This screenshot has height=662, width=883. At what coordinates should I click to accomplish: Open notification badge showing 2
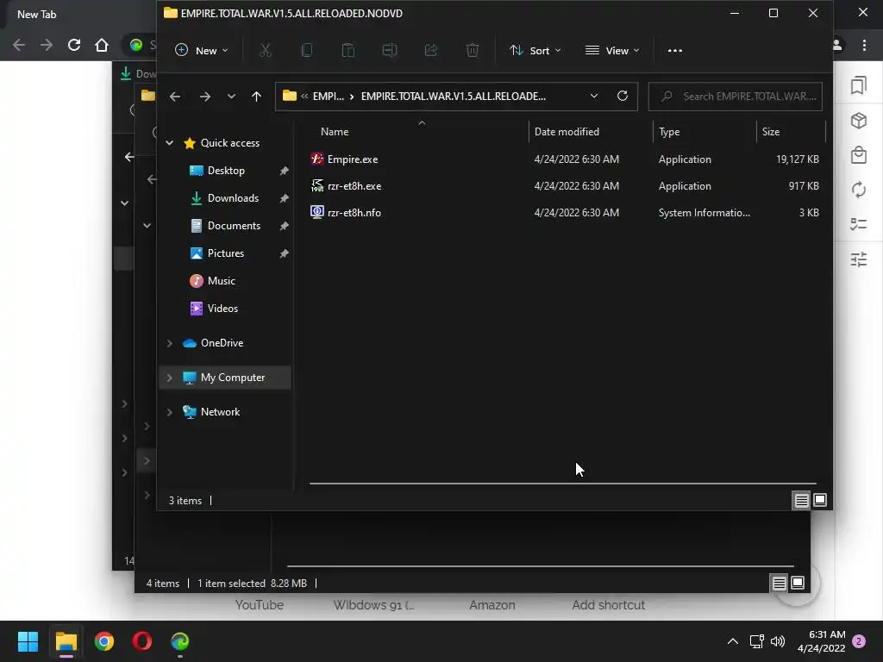pyautogui.click(x=859, y=641)
